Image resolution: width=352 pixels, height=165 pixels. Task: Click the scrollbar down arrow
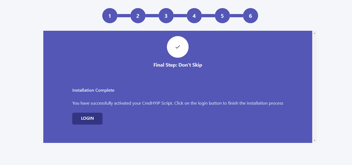314,140
